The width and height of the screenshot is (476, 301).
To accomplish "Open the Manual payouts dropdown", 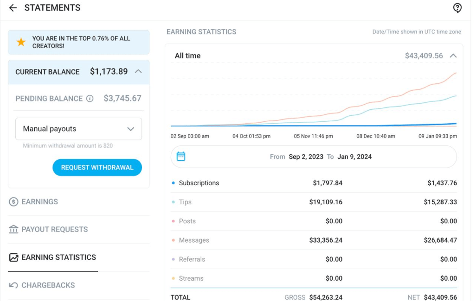I will tap(78, 129).
